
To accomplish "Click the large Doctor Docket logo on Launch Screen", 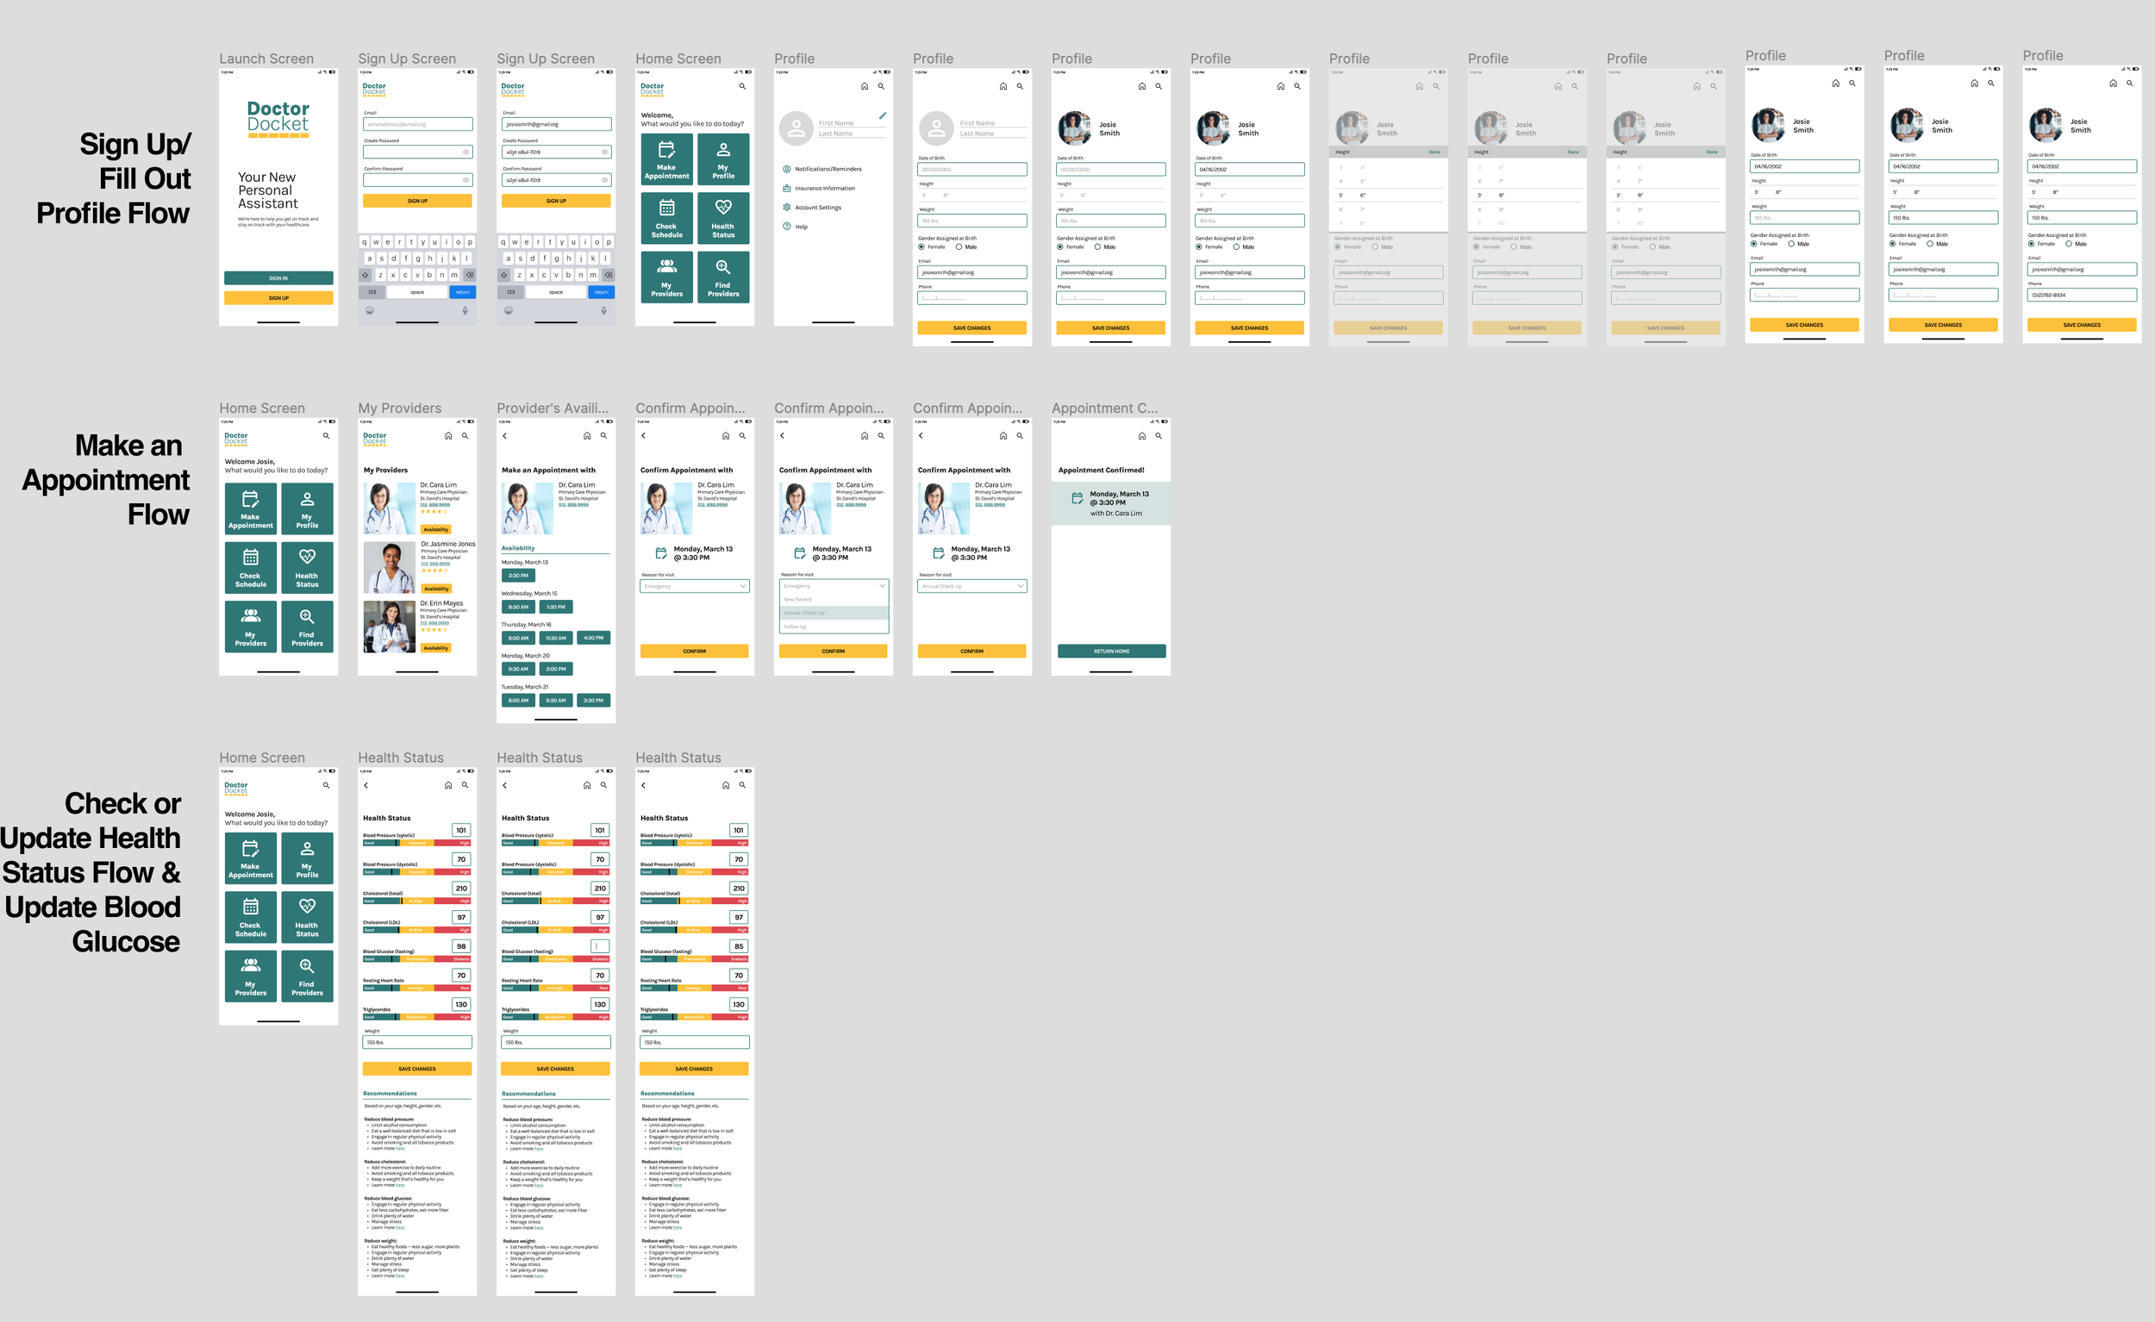I will pyautogui.click(x=278, y=117).
